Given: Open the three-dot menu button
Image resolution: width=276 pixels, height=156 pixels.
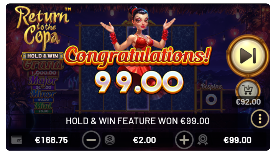Looking at the screenshot, I should click(x=260, y=119).
